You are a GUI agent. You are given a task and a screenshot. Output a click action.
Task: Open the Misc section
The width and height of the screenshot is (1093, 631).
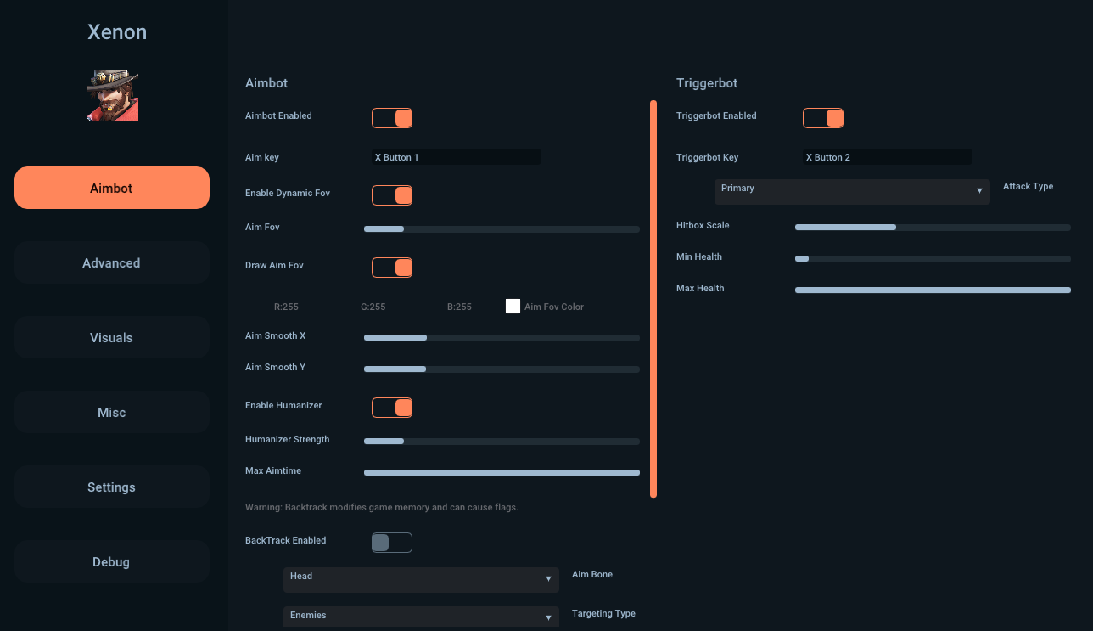coord(111,413)
